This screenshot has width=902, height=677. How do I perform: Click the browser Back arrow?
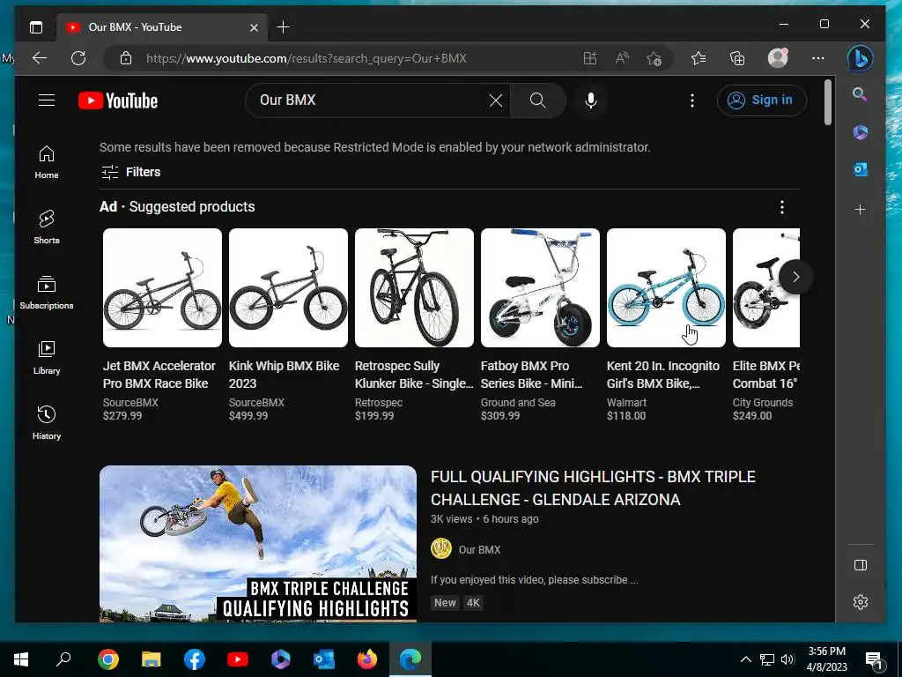click(x=40, y=58)
